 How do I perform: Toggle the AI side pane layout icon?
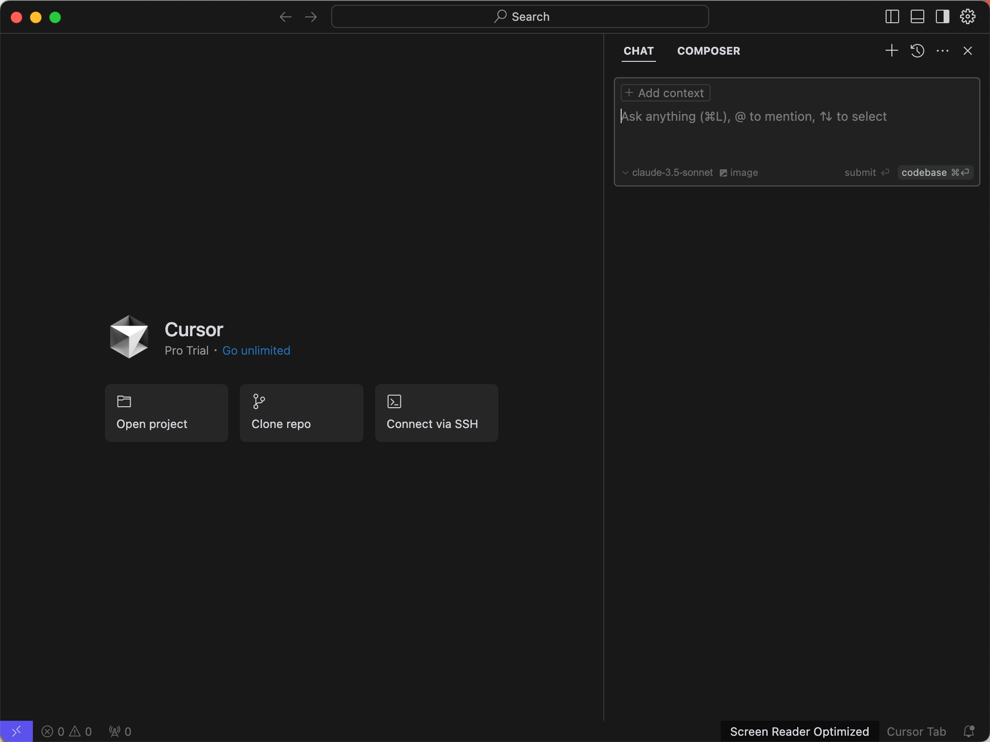pos(942,17)
